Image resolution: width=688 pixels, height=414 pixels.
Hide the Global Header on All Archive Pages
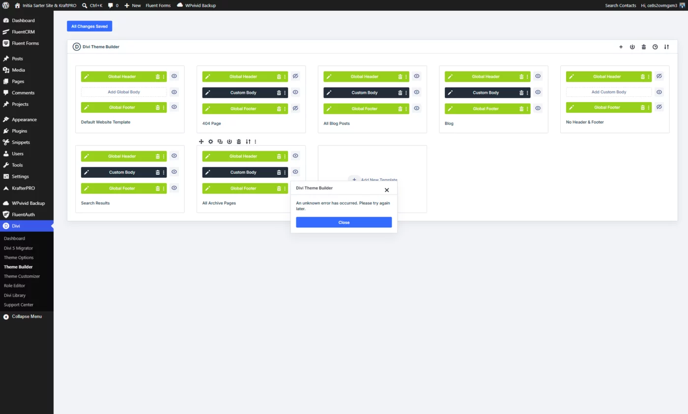click(295, 156)
